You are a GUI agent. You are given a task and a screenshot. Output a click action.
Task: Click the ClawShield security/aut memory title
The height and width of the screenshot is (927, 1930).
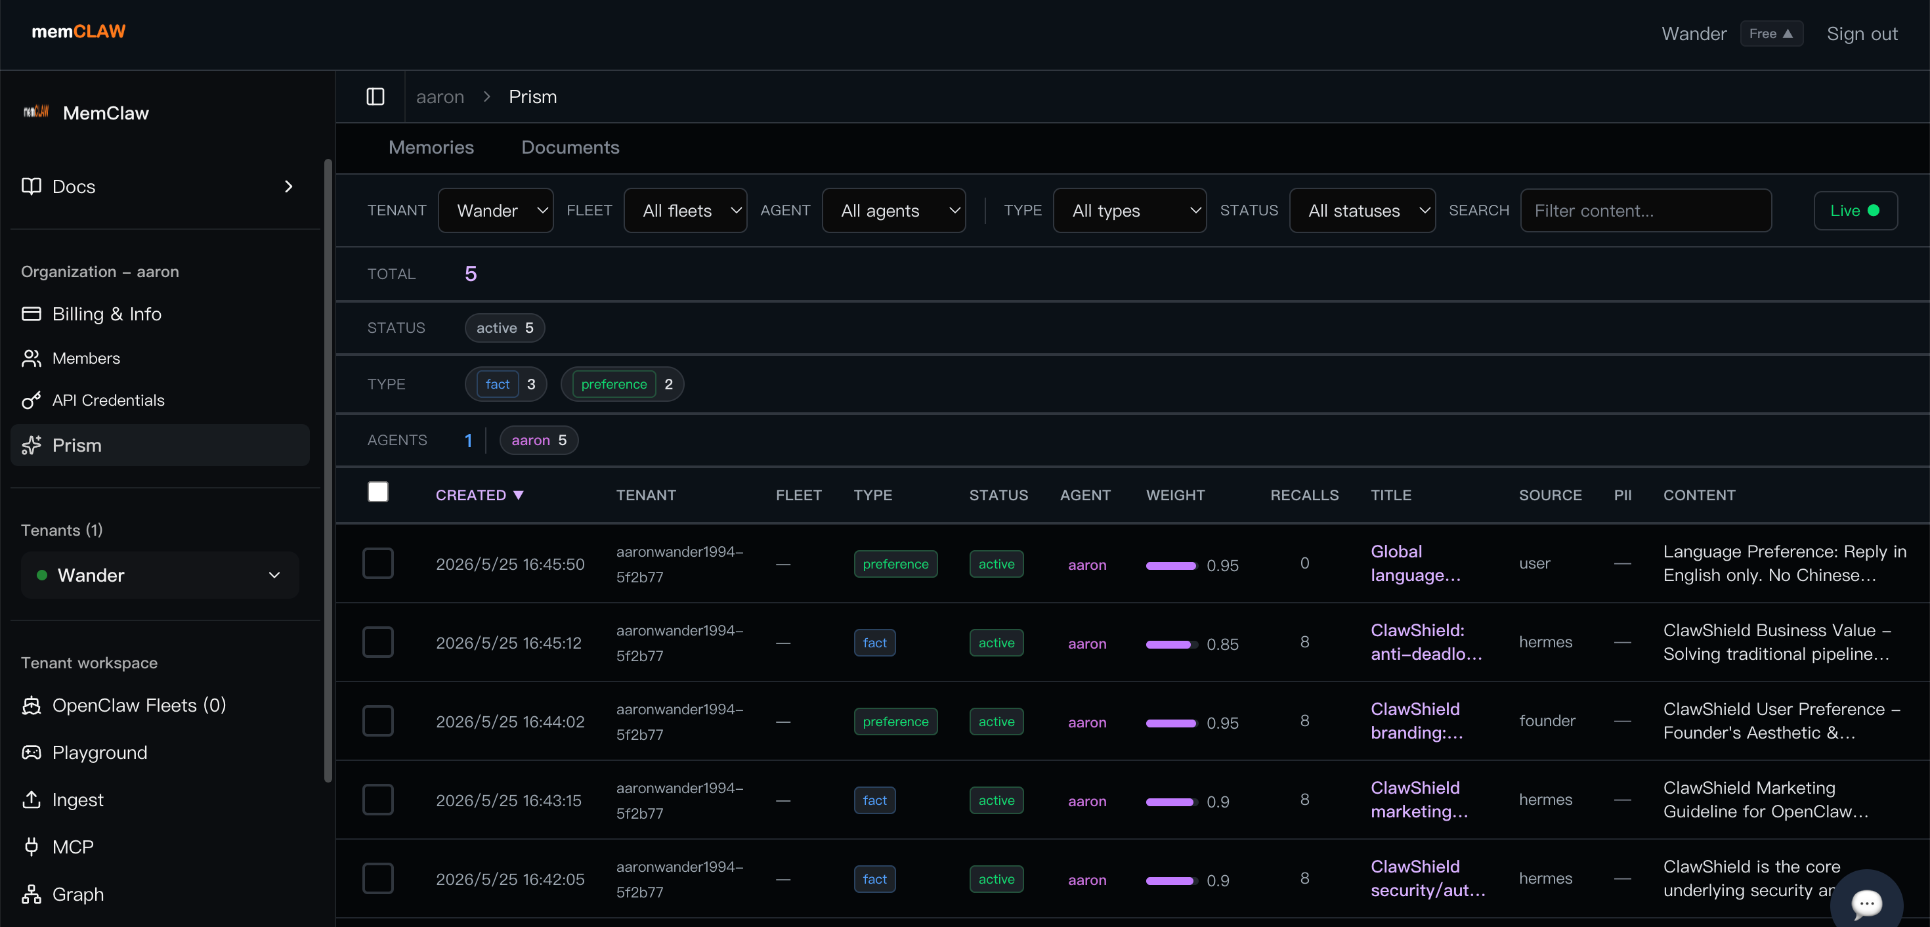coord(1427,878)
